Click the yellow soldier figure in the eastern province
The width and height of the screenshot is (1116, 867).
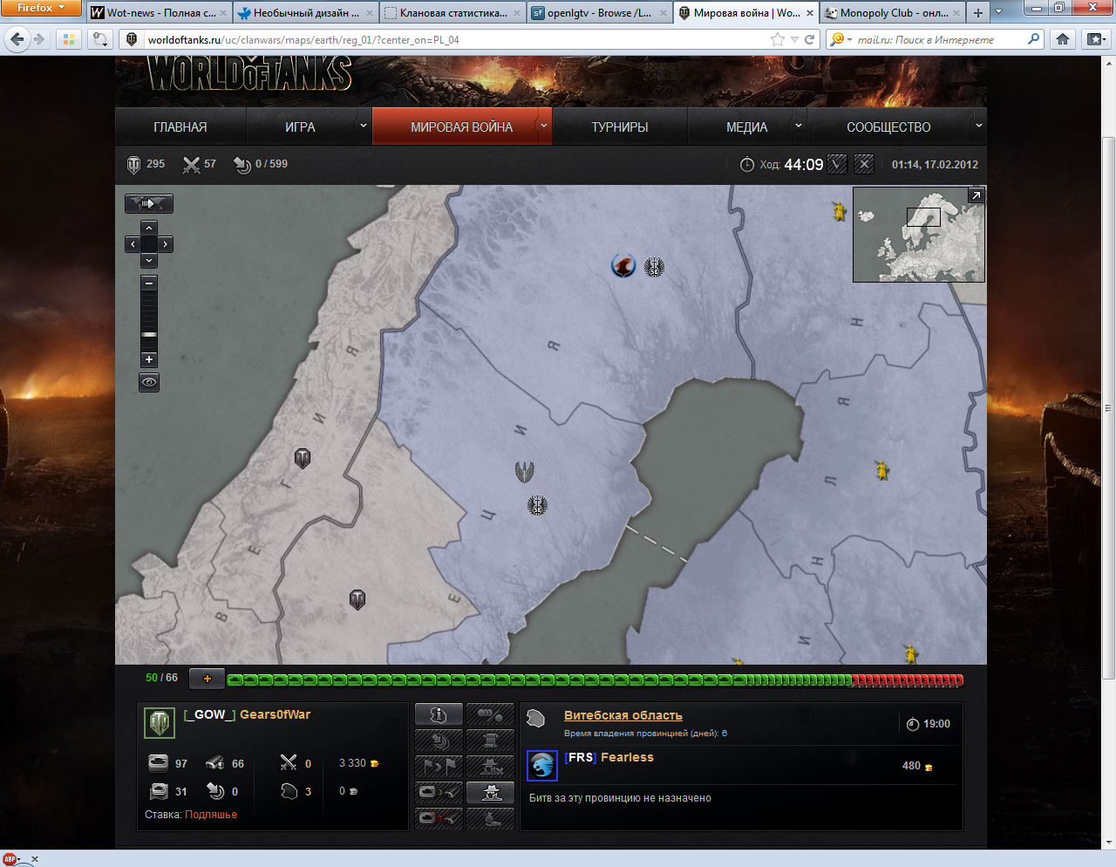pyautogui.click(x=882, y=470)
